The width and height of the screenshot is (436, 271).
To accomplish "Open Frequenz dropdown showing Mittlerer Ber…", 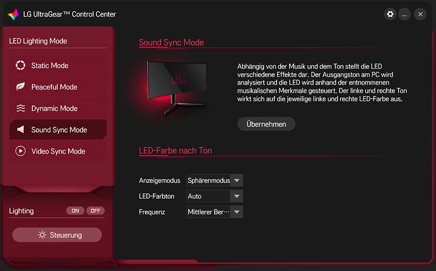I will (x=215, y=212).
